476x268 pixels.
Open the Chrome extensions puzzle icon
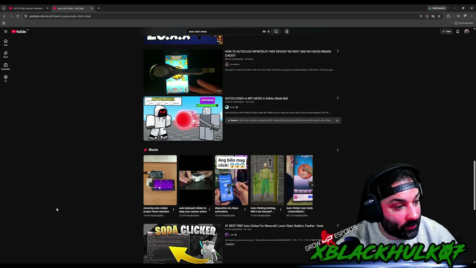(448, 16)
